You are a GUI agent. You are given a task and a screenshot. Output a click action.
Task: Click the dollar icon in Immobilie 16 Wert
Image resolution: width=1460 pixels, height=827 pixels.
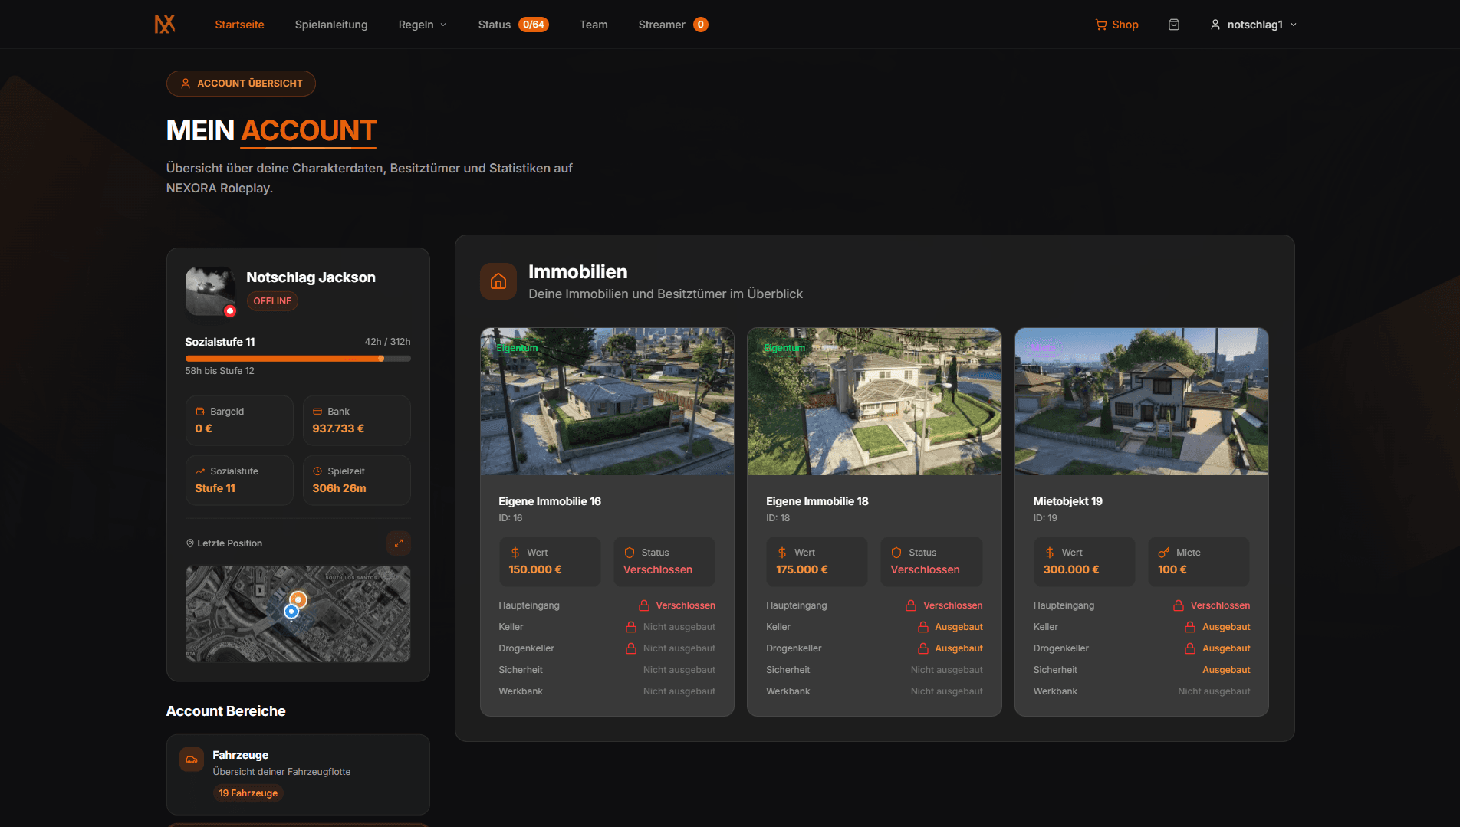515,553
